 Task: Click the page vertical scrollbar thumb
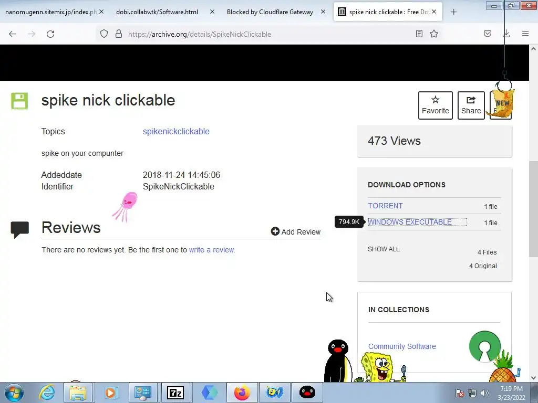[x=533, y=209]
